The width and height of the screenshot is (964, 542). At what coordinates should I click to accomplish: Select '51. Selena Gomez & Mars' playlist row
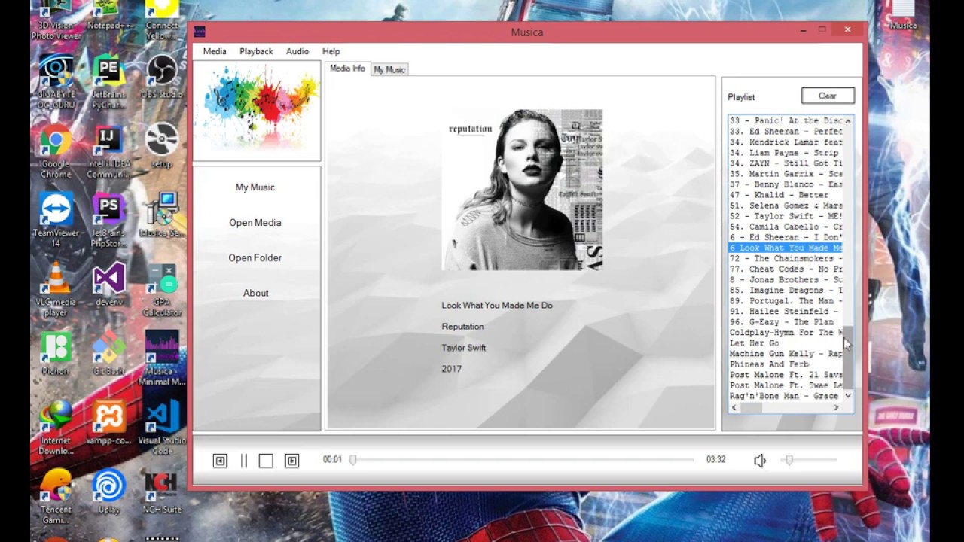point(786,205)
